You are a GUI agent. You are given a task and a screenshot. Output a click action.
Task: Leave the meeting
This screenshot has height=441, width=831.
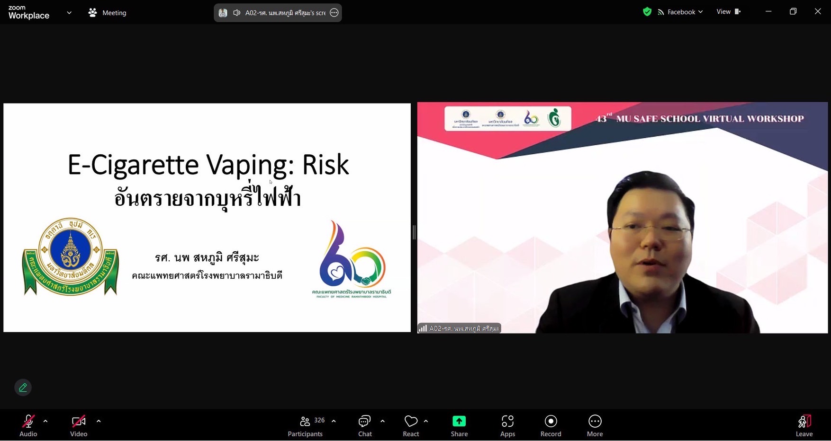tap(804, 426)
